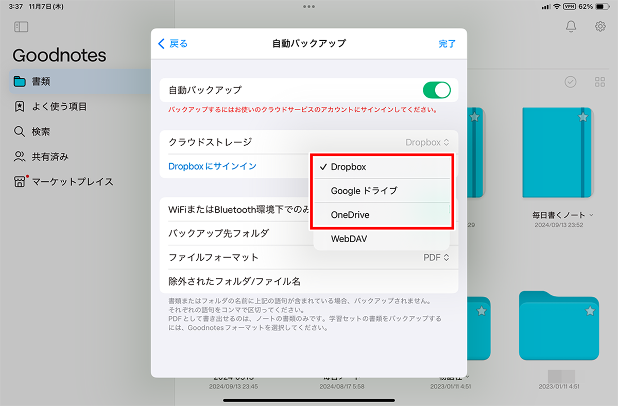
Task: Go back with the 戻る button
Action: pyautogui.click(x=173, y=44)
